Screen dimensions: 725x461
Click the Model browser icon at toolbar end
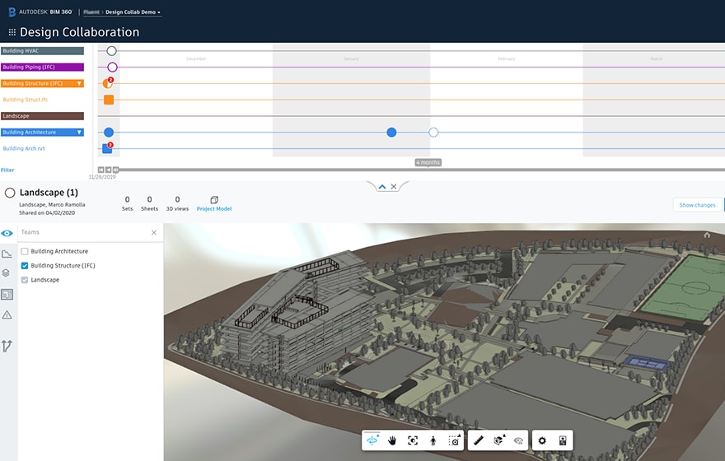(x=563, y=440)
